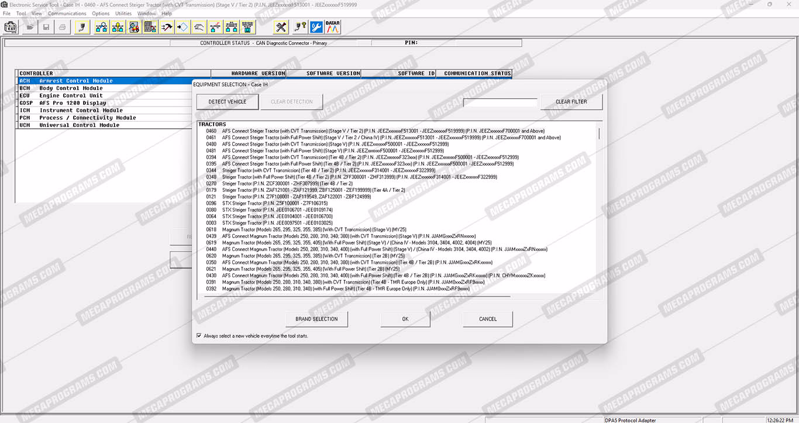Click the hammer with arrows icon
This screenshot has height=423, width=799.
point(167,27)
